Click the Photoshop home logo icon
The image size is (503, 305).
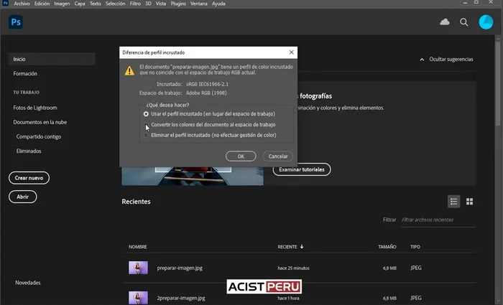[x=16, y=23]
